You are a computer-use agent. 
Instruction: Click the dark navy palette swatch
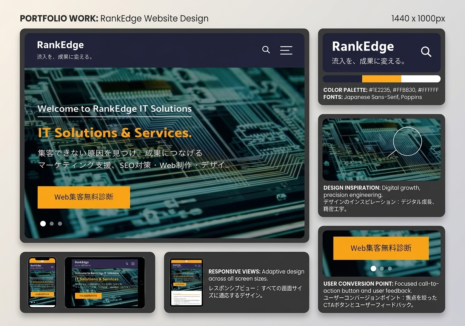click(x=342, y=79)
